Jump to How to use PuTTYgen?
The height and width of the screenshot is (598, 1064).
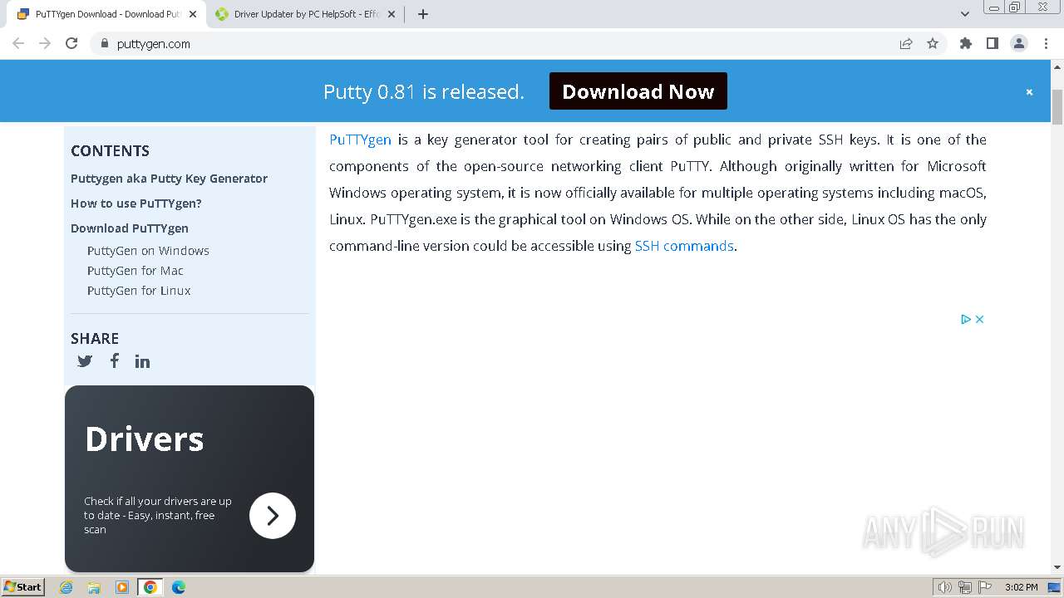[136, 203]
